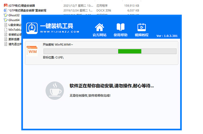Viewport: 203px width, 134px height.
Task: Select the Ghost32 file icon
Action: click(x=6, y=15)
